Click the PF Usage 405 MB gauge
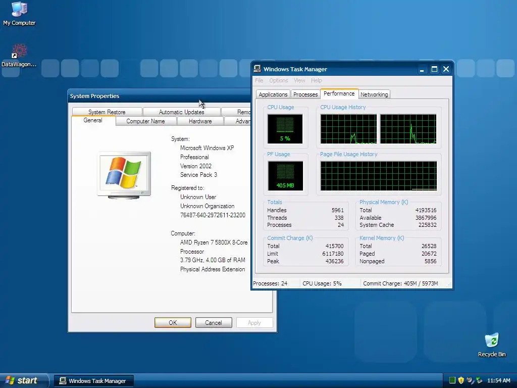The image size is (517, 388). click(x=285, y=175)
